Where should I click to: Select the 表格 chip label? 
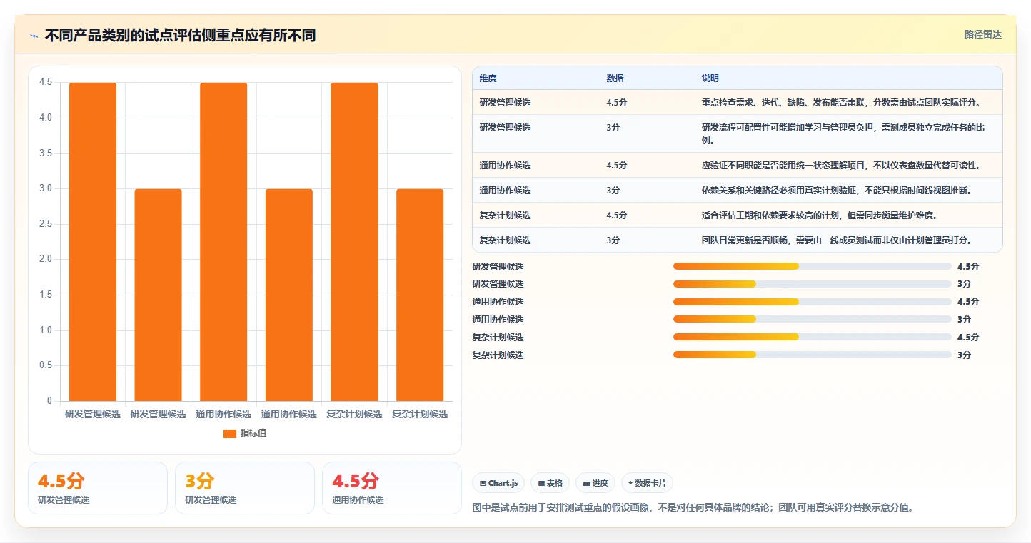[555, 483]
